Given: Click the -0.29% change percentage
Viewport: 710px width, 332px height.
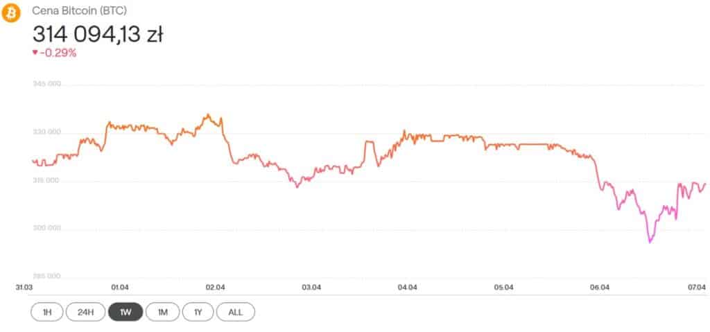Looking at the screenshot, I should tap(58, 53).
